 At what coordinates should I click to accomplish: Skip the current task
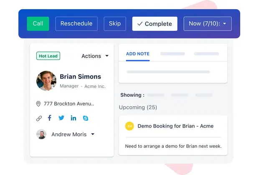(115, 24)
